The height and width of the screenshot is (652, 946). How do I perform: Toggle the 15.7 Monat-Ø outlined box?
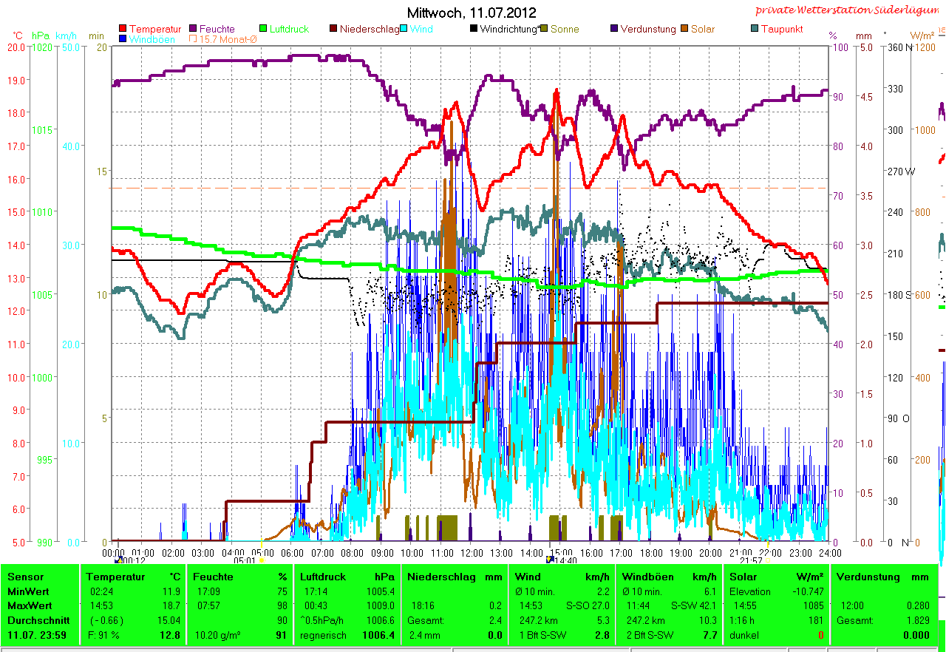tap(194, 39)
